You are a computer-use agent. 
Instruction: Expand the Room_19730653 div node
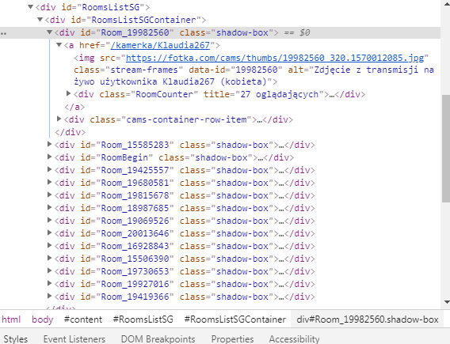(x=49, y=270)
